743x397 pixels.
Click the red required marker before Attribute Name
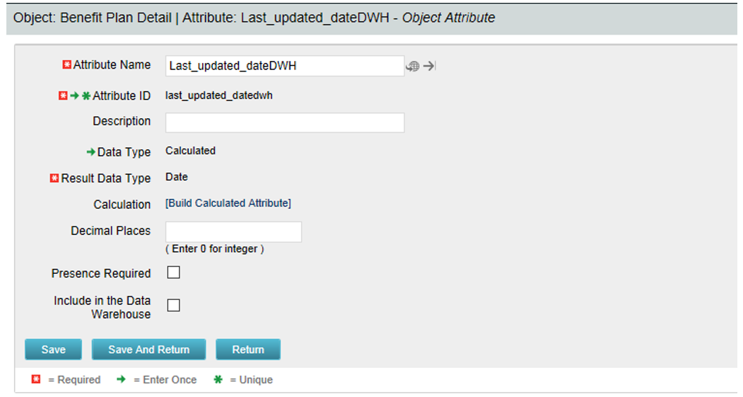[x=67, y=64]
